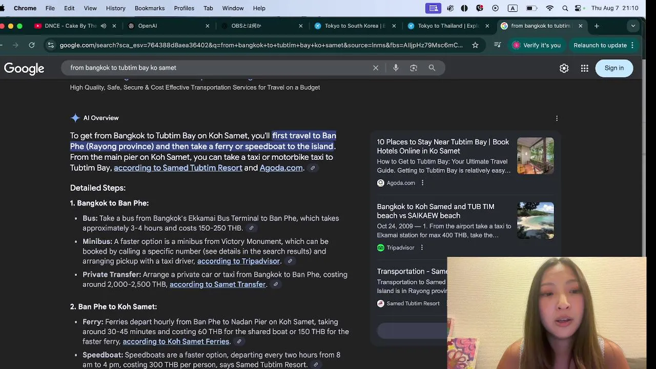The image size is (656, 369).
Task: Click the Sign in button
Action: [614, 68]
